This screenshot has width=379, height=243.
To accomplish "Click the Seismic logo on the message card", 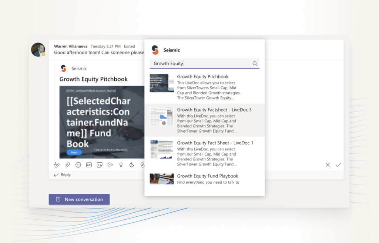I will 64,69.
